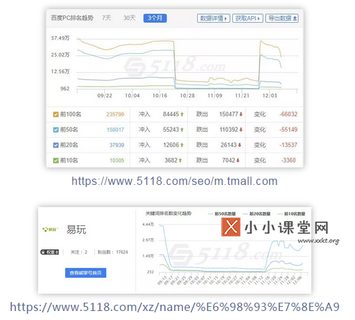The height and width of the screenshot is (320, 355).
Task: Click the change value -66032
Action: [x=288, y=114]
